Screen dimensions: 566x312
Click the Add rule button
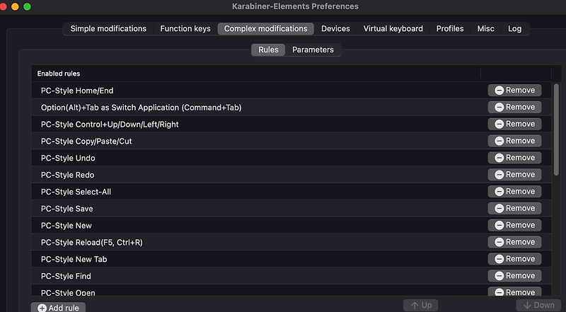click(58, 308)
